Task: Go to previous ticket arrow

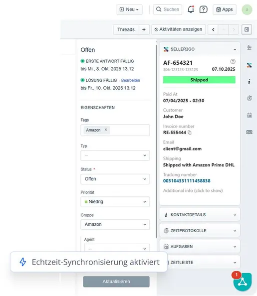Action: pos(213,29)
